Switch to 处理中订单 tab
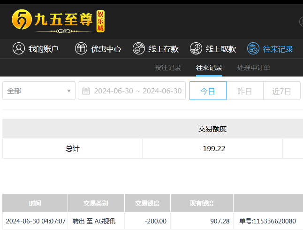 [254, 68]
